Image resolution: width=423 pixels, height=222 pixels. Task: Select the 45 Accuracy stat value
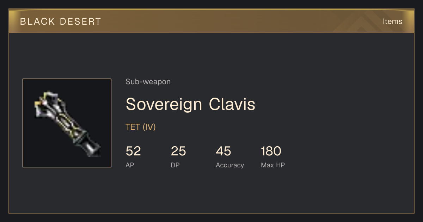(x=223, y=151)
